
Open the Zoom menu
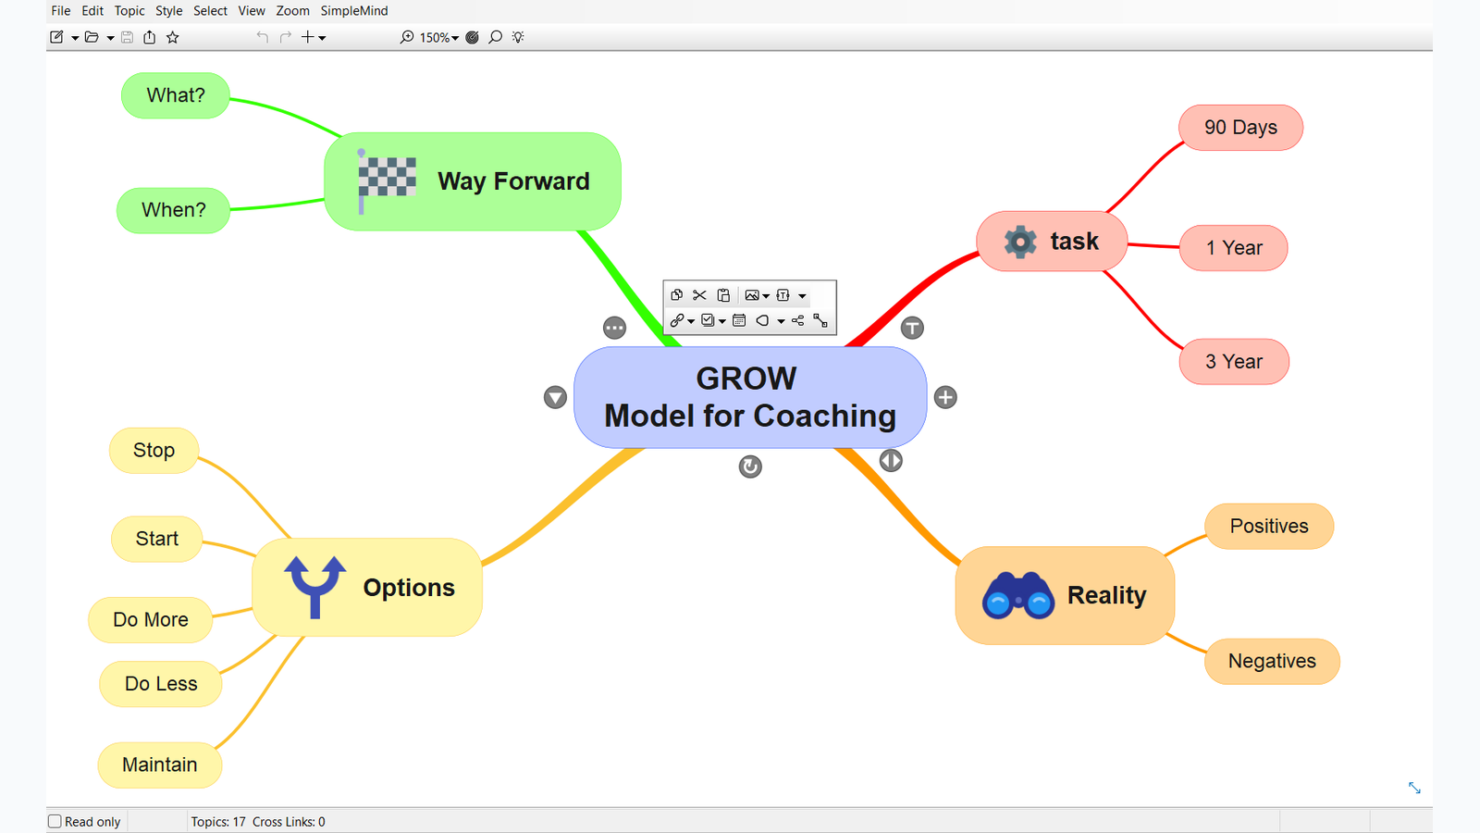tap(292, 11)
